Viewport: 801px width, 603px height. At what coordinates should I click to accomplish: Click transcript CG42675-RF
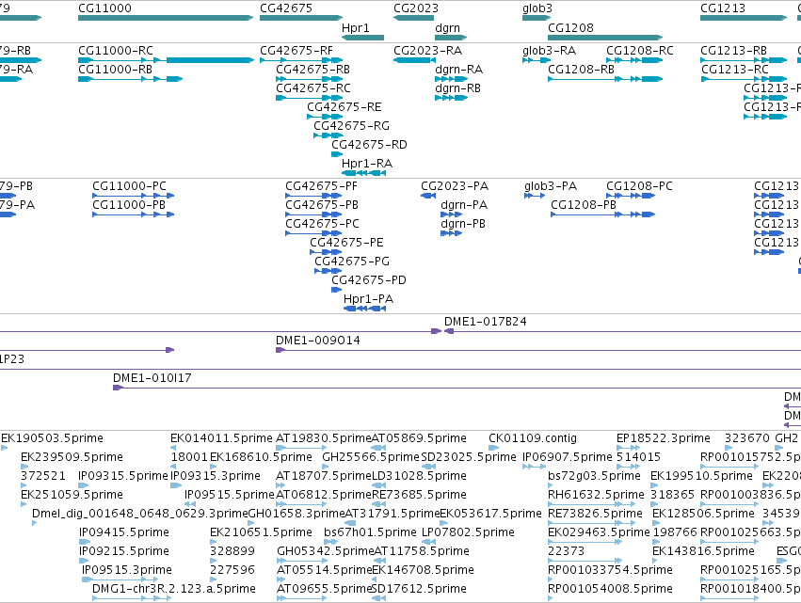click(x=301, y=60)
